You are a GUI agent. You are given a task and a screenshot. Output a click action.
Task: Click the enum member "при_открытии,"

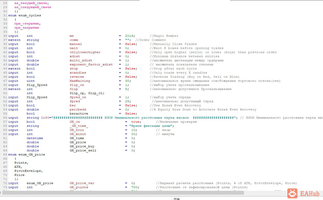tap(28, 24)
